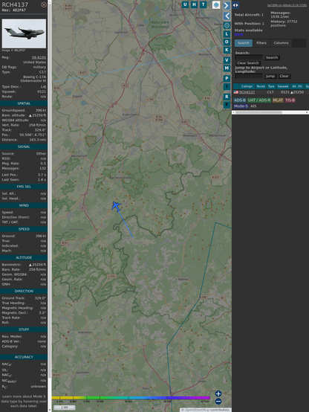Open the map layer switcher icon
Viewport: 309px width, 412px height.
[216, 4]
